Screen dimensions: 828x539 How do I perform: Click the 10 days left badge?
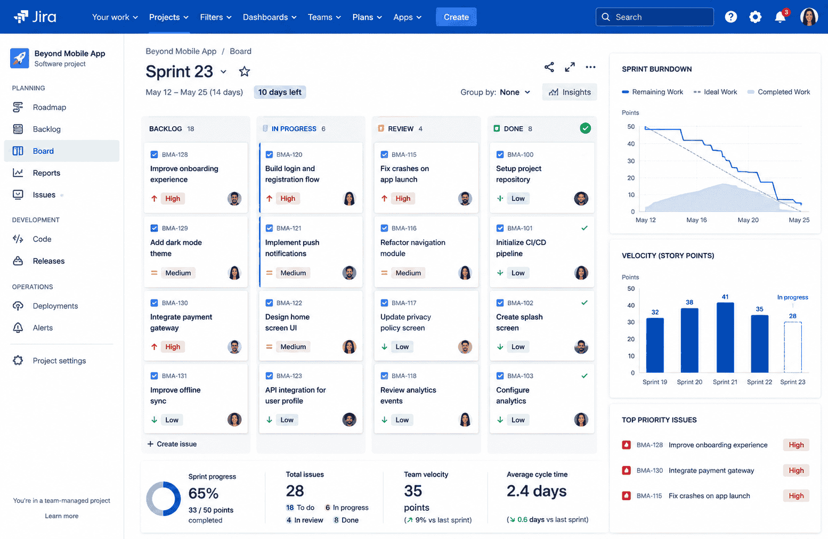coord(280,92)
